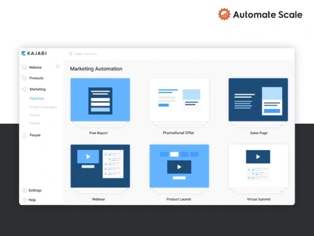Viewport: 314px width, 236px height.
Task: Select Events under Marketing
Action: click(x=35, y=115)
